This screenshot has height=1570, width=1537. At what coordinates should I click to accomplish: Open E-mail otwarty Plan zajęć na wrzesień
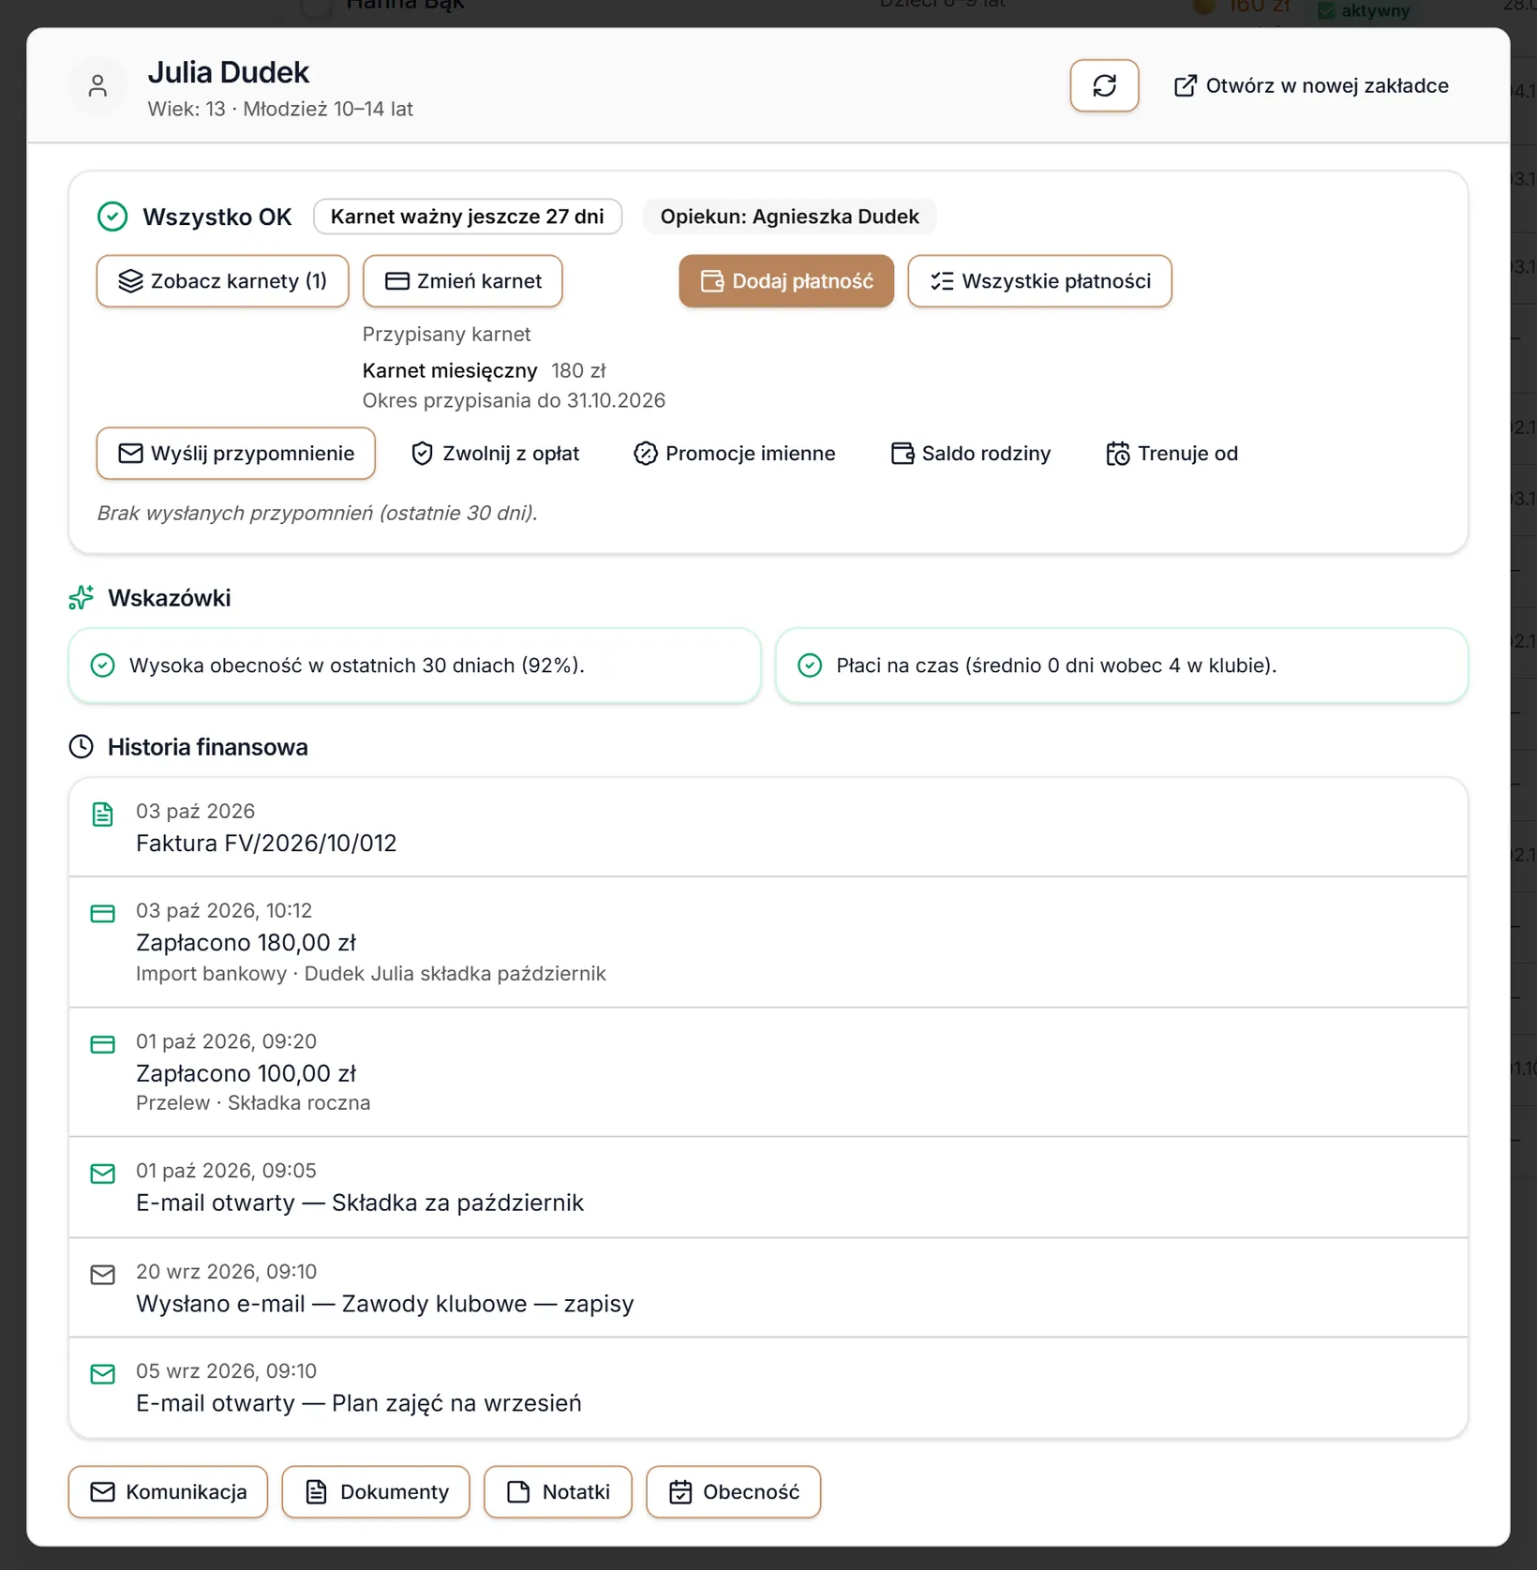(x=768, y=1388)
